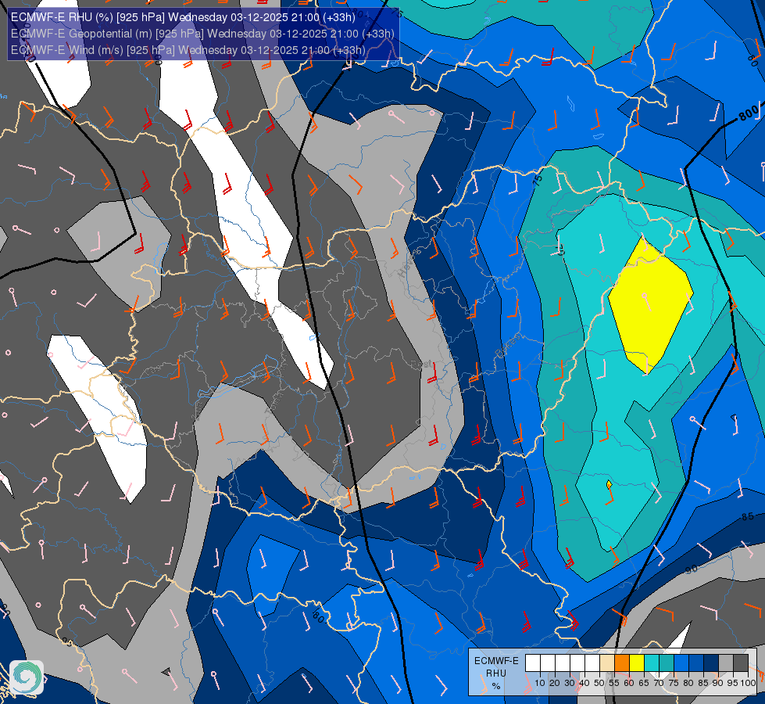Pick the teal 70–75 legend swatch
The height and width of the screenshot is (704, 765).
pos(667,663)
